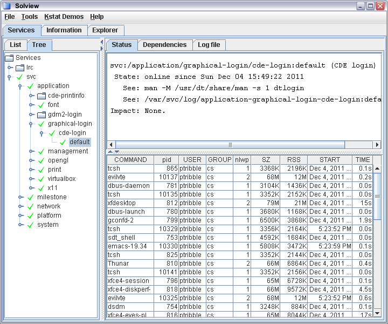This screenshot has width=388, height=324.
Task: Sort process table by pid column
Action: [x=167, y=160]
